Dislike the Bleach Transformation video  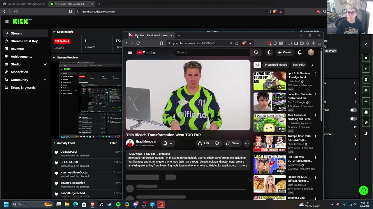coord(217,143)
